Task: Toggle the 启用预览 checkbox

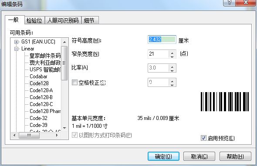Action: [203, 138]
